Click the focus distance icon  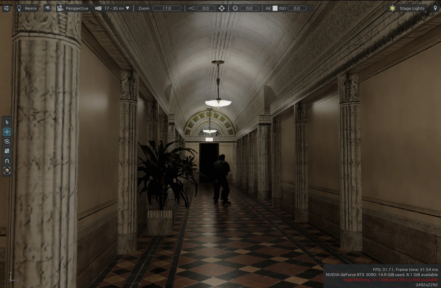tap(191, 8)
